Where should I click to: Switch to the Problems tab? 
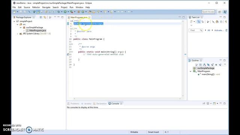[x=73, y=103]
